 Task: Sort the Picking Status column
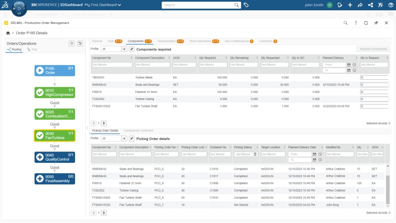pyautogui.click(x=257, y=147)
